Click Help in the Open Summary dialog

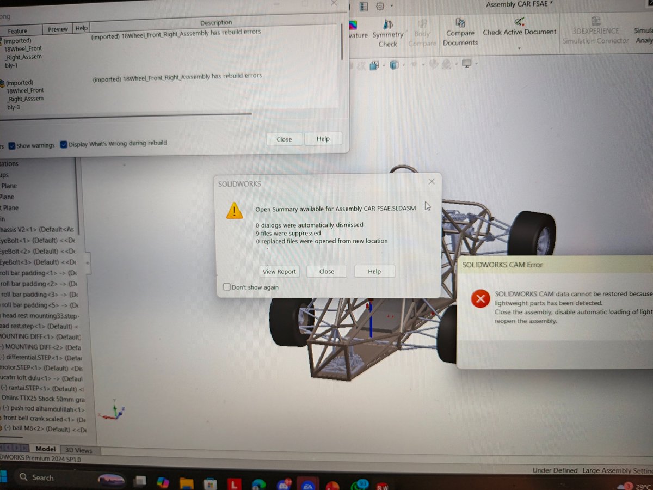(x=374, y=272)
